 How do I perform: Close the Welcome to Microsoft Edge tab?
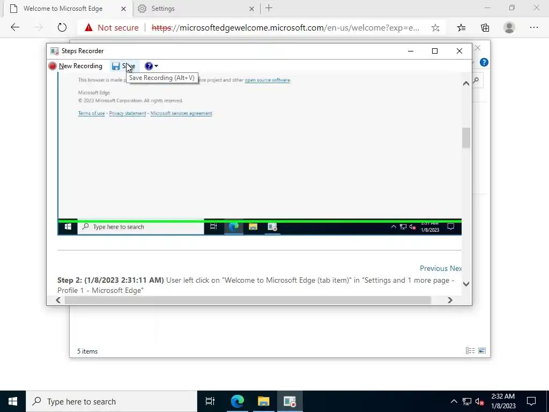(124, 9)
